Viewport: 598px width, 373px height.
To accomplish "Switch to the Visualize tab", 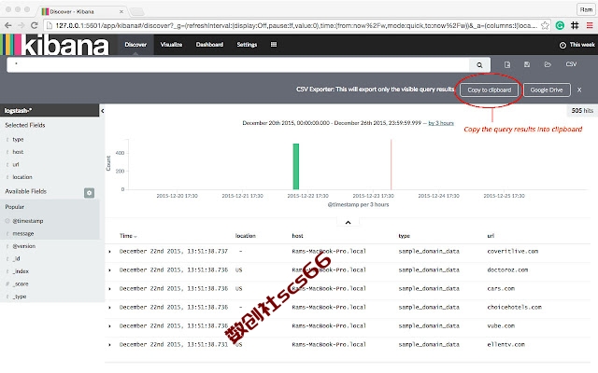I will point(171,45).
